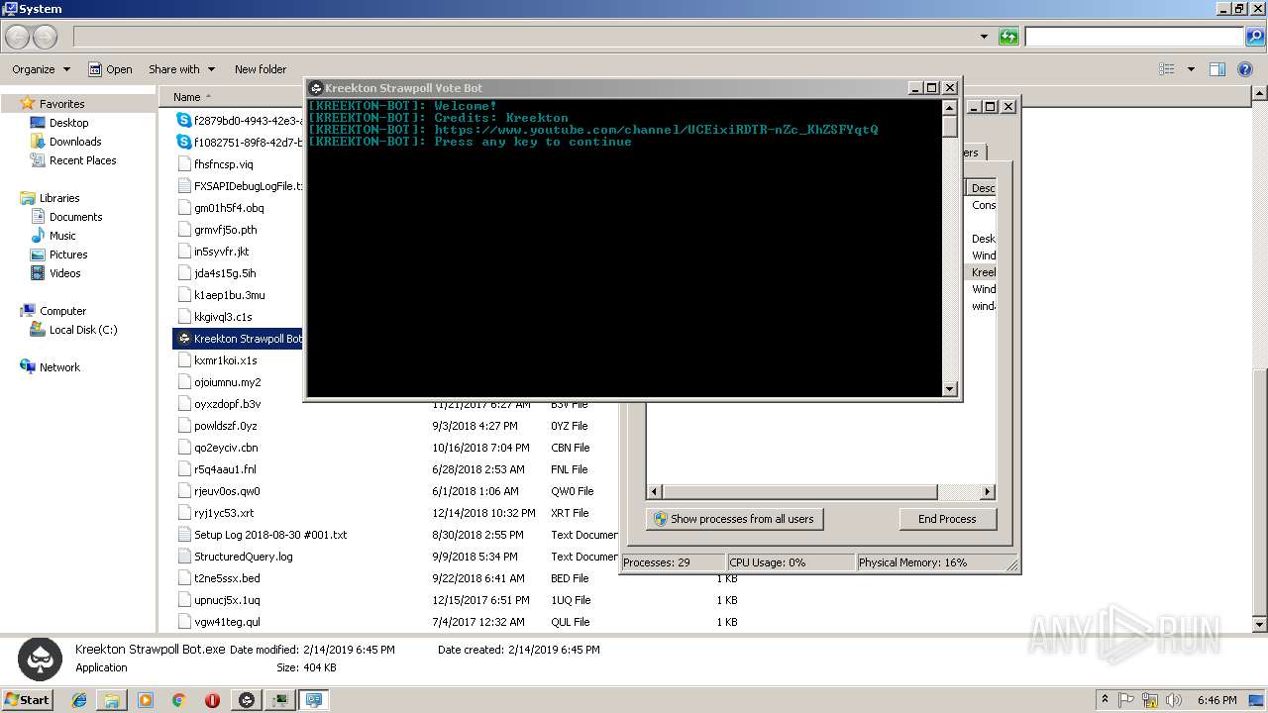Open Local Disk (C:) in navigation pane
Image resolution: width=1268 pixels, height=713 pixels.
click(x=82, y=330)
